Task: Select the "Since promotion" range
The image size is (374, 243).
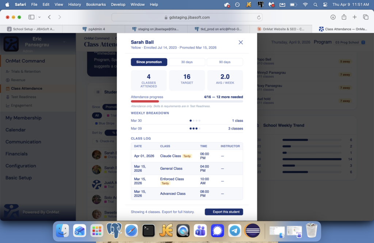Action: (149, 62)
